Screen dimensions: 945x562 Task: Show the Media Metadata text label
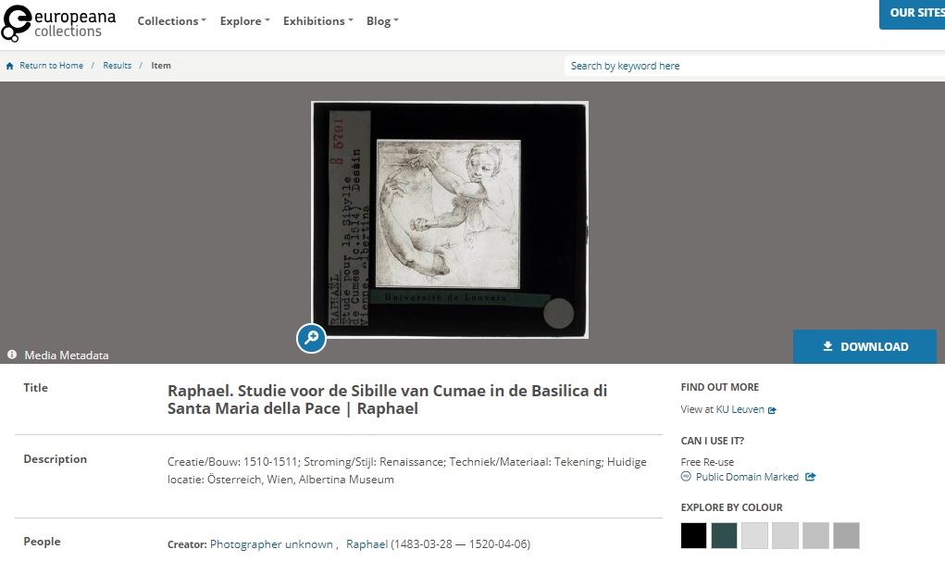(67, 356)
